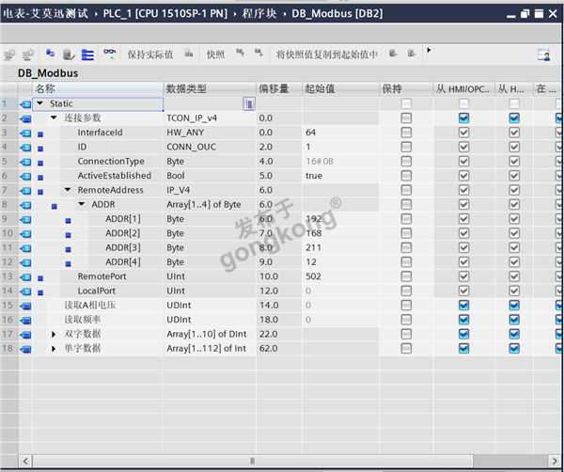Click the 数据类型 column header
Image resolution: width=564 pixels, height=472 pixels.
(x=188, y=88)
